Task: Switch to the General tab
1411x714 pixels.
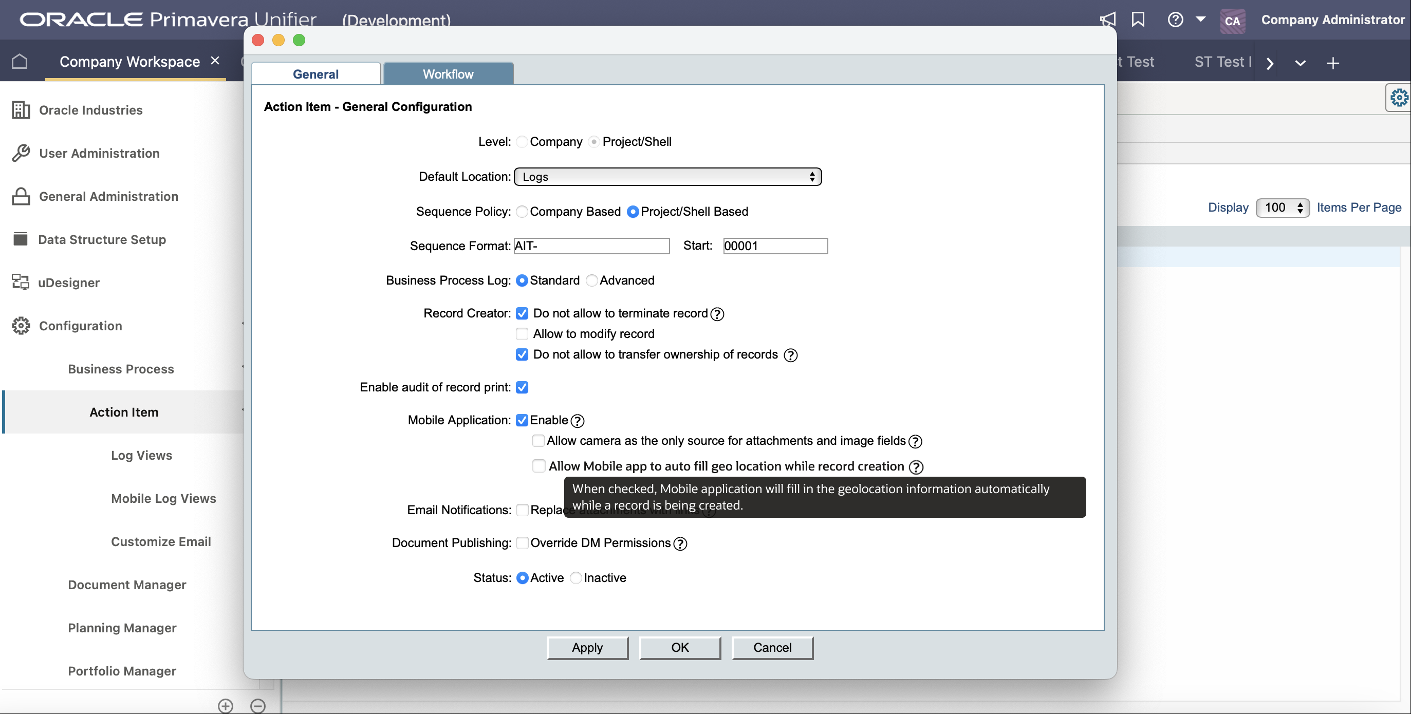Action: (x=315, y=74)
